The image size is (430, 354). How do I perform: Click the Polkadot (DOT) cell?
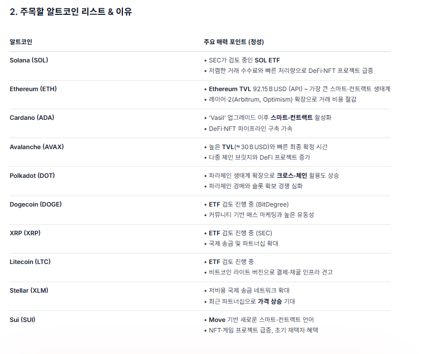tap(33, 176)
